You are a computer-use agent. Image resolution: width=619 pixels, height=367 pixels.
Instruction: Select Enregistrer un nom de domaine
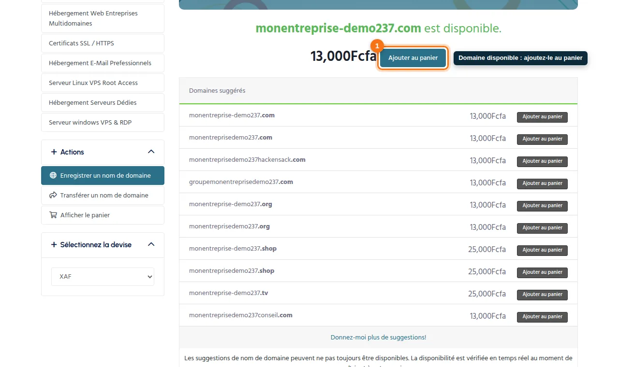point(103,176)
